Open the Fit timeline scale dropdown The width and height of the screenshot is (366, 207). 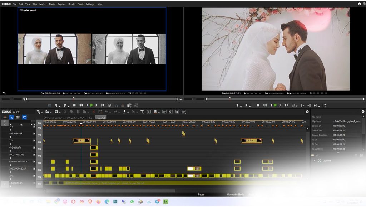pyautogui.click(x=32, y=125)
